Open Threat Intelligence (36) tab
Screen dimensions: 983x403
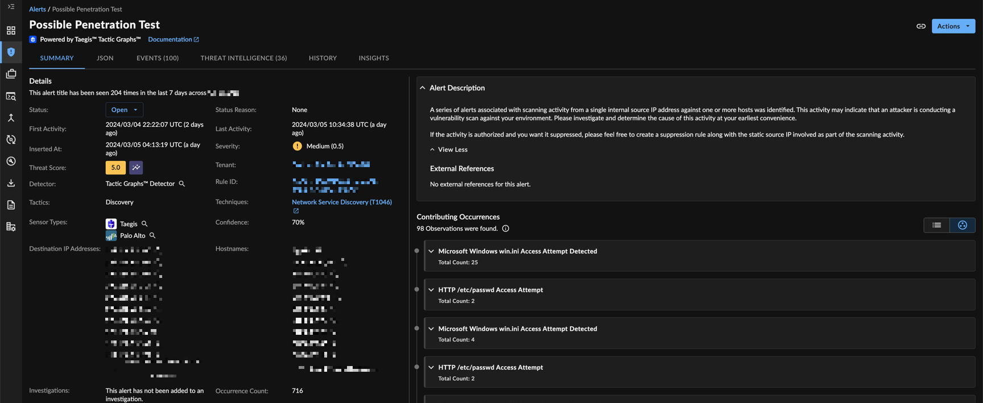click(243, 58)
